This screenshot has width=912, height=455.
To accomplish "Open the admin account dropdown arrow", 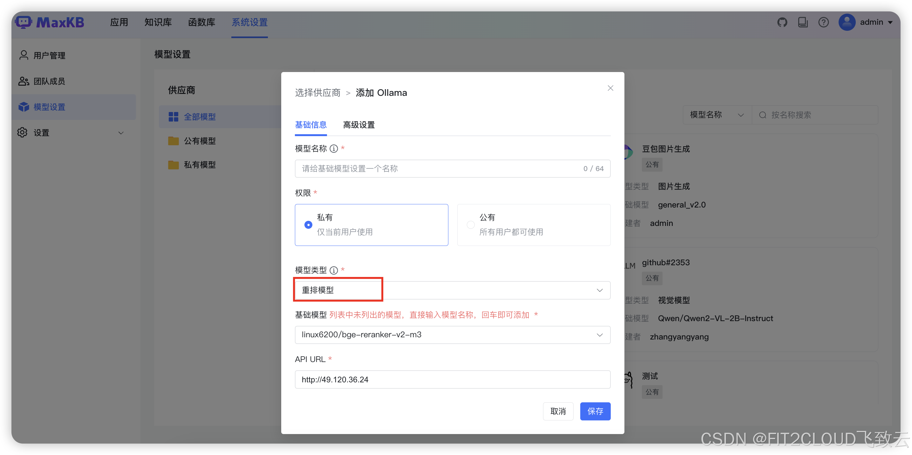I will pos(890,23).
